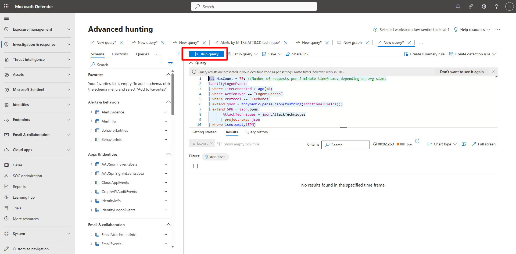Close the New graph tab
The image size is (516, 254).
point(367,43)
